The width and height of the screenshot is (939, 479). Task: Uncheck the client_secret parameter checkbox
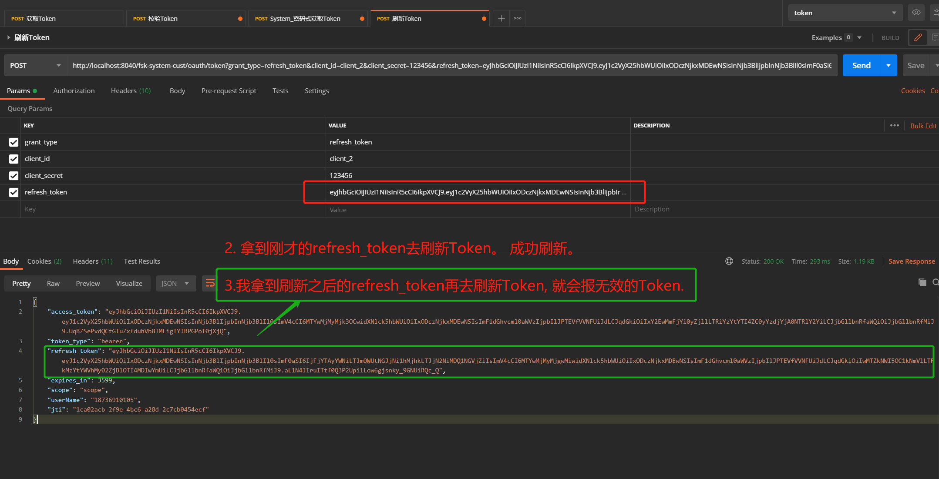pyautogui.click(x=13, y=176)
